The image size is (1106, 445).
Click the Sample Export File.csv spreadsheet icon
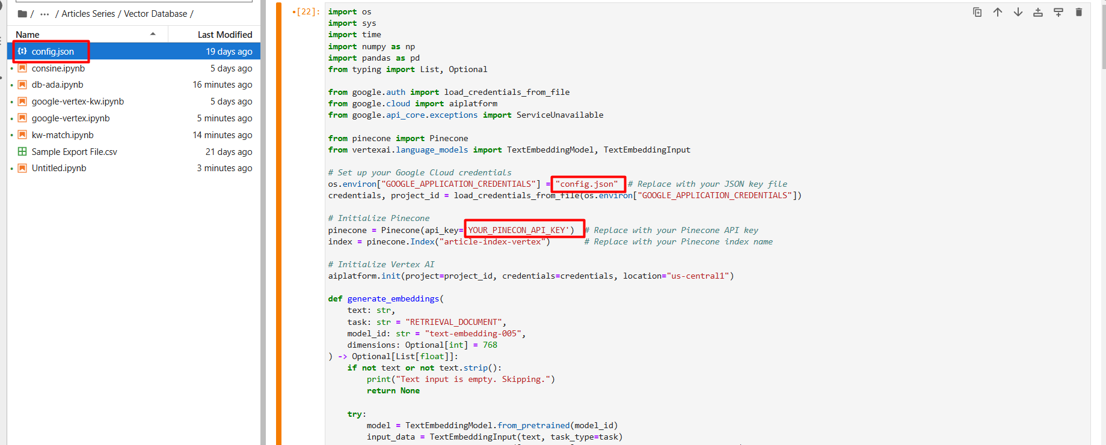pos(22,152)
